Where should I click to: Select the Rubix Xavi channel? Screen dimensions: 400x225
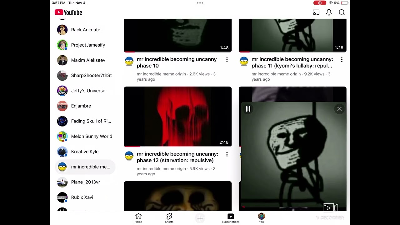(85, 197)
